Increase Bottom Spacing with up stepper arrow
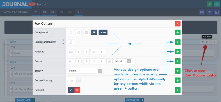This screenshot has width=221, height=102. click(x=78, y=79)
